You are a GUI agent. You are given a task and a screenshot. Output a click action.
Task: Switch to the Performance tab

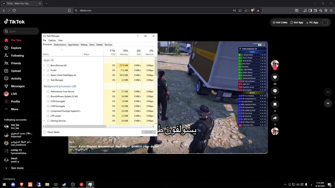click(60, 45)
